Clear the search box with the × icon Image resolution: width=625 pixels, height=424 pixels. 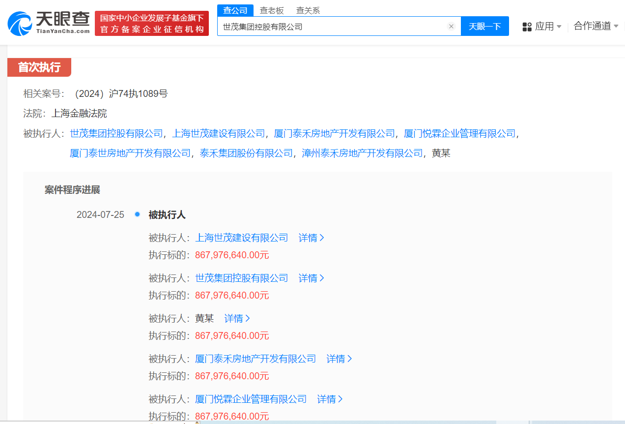451,27
